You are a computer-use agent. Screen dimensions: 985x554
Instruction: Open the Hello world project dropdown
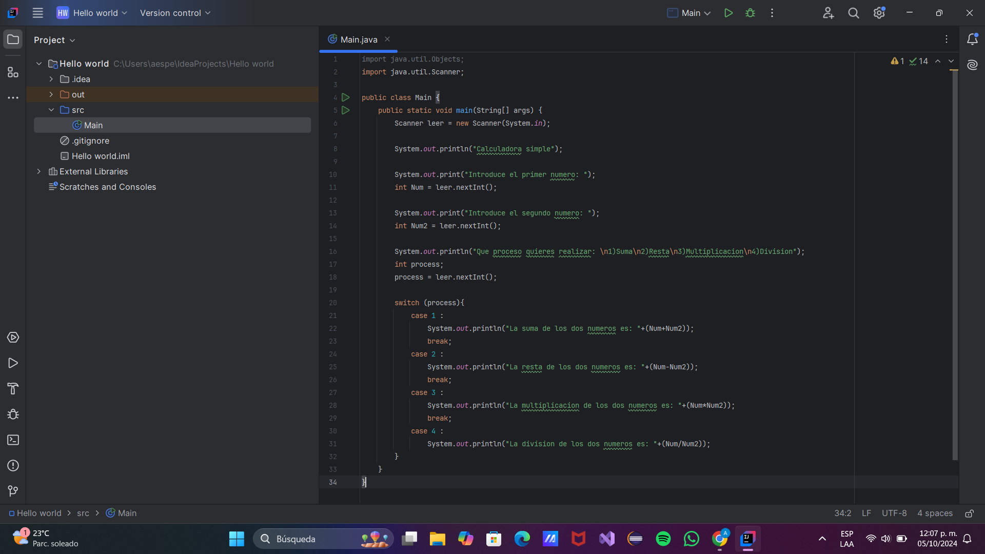(x=92, y=13)
